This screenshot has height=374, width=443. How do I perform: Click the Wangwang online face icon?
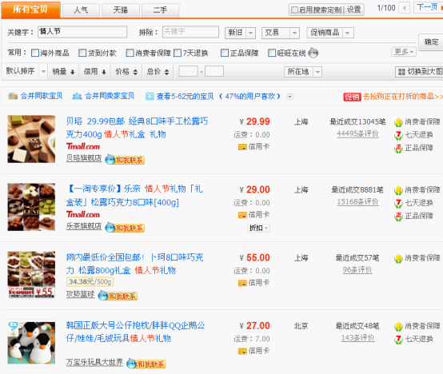(313, 53)
